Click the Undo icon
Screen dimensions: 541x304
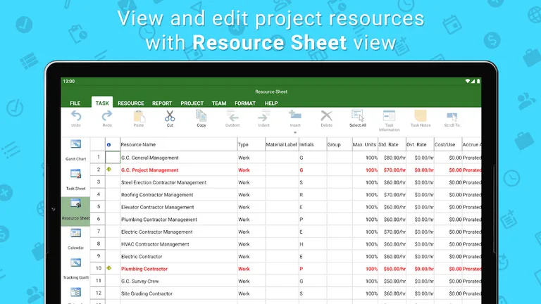pos(76,116)
